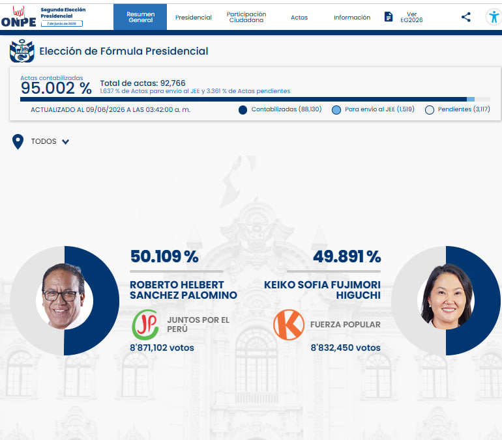The width and height of the screenshot is (502, 440).
Task: Click the 49.891 % result
Action: (347, 256)
